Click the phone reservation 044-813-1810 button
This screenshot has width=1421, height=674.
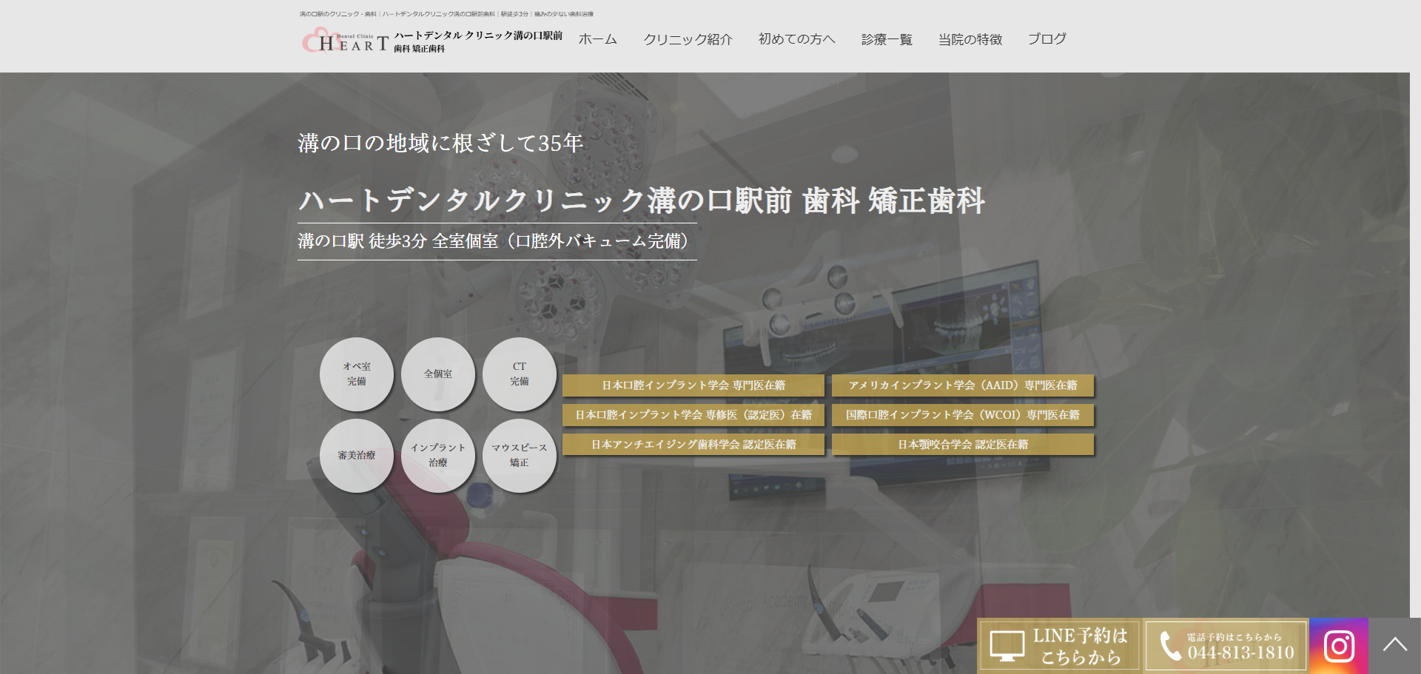pos(1226,646)
